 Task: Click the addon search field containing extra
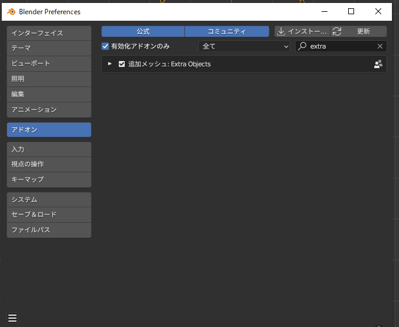(341, 46)
